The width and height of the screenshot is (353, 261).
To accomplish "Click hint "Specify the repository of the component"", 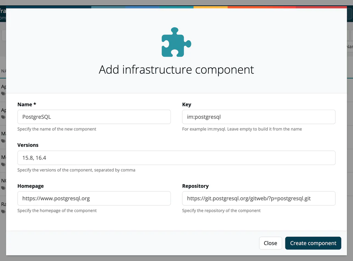I will 221,211.
